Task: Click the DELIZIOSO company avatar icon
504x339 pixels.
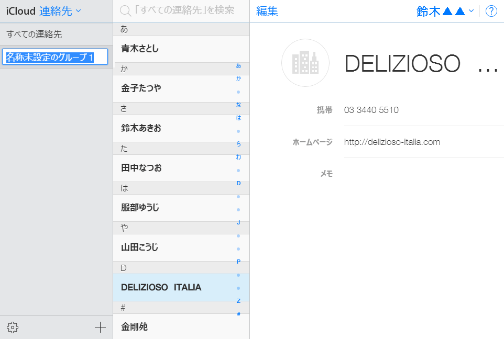Action: point(305,63)
